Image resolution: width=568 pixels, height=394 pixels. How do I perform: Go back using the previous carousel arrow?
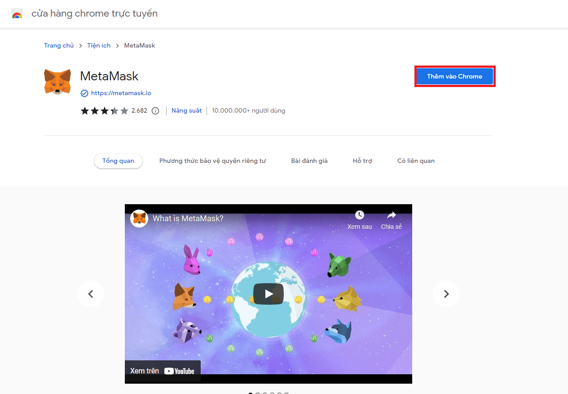pyautogui.click(x=90, y=293)
